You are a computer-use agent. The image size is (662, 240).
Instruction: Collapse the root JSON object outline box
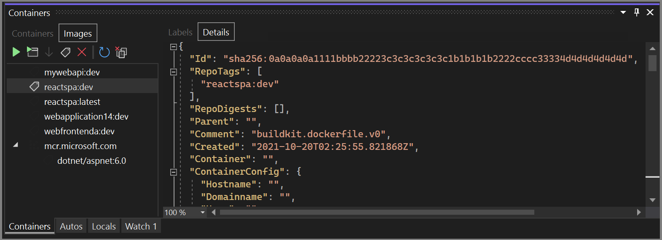[173, 47]
